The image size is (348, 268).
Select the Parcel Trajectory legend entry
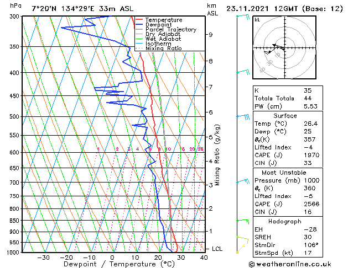pos(171,29)
